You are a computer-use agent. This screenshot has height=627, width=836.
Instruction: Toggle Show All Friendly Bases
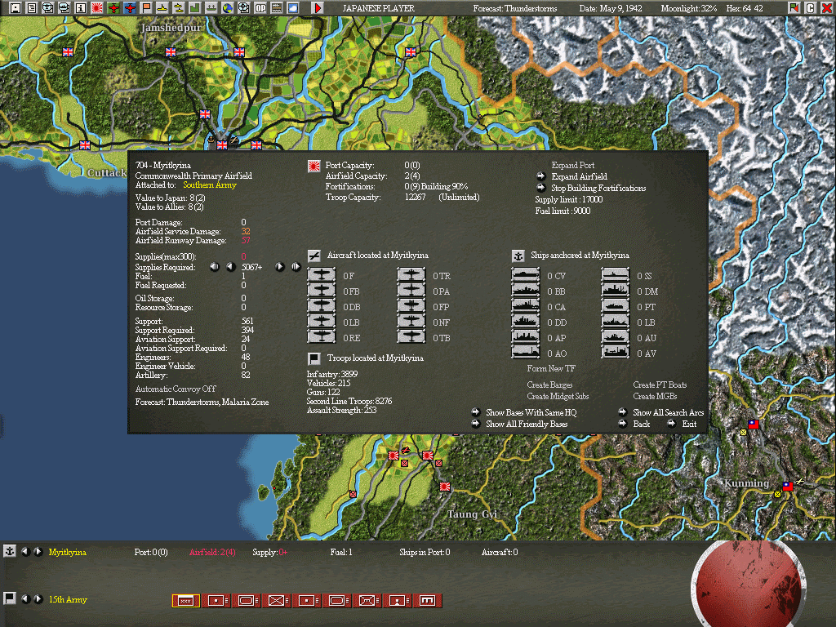tap(476, 424)
